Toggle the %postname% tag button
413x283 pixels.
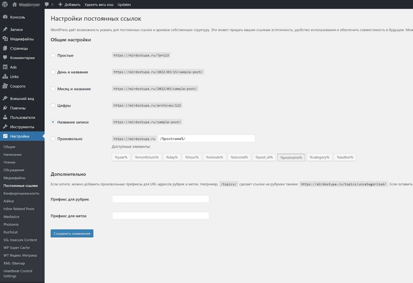(x=291, y=157)
